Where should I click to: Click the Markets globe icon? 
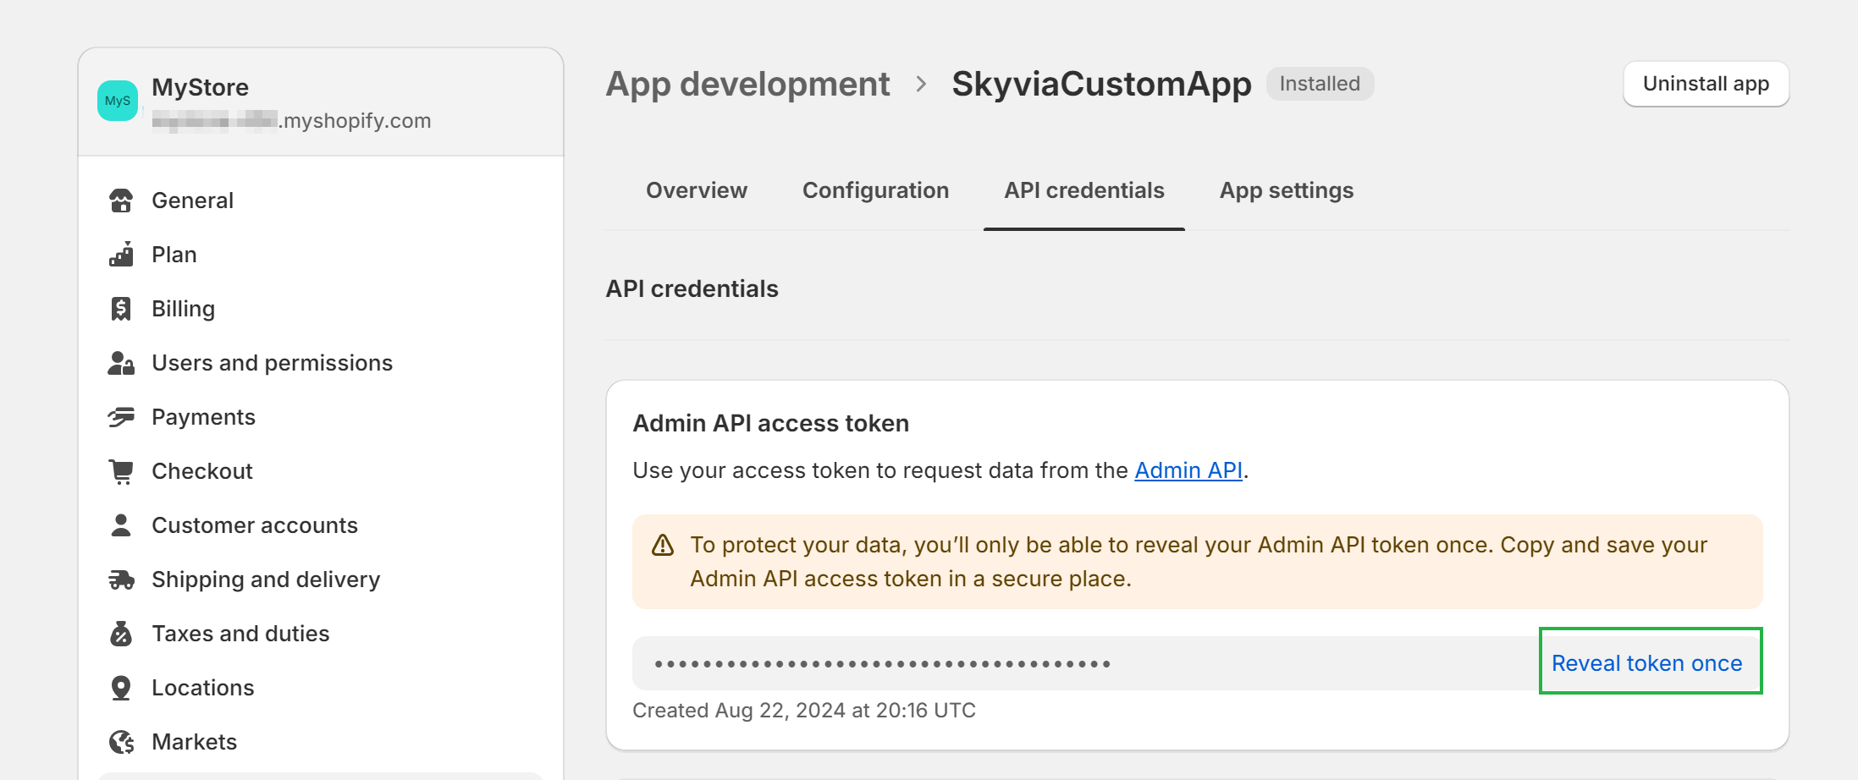tap(121, 742)
